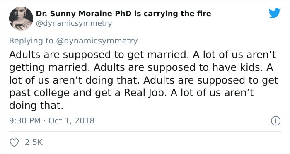Click the words 'Real Job' in tweet

pos(144,93)
